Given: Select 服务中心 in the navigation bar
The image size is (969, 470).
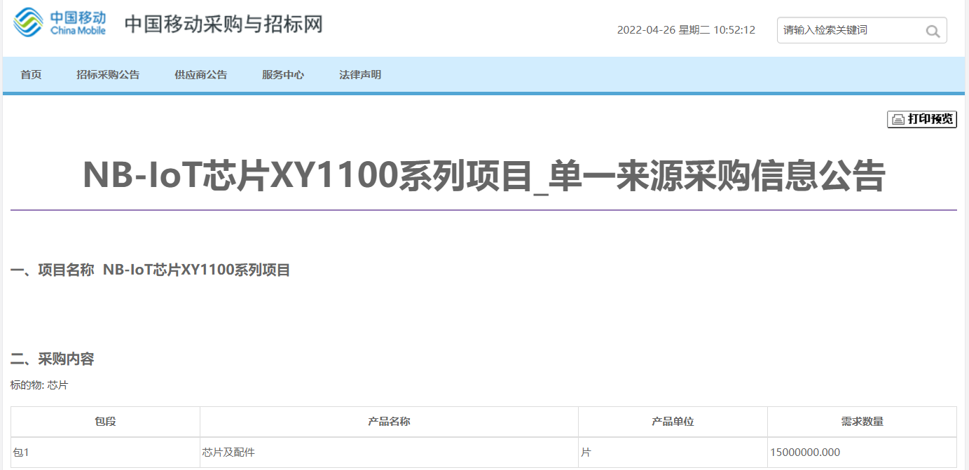Looking at the screenshot, I should [282, 75].
